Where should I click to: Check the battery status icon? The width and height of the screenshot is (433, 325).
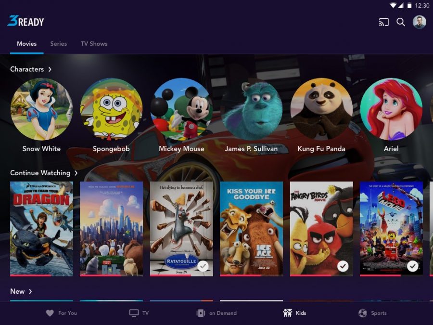coord(409,5)
